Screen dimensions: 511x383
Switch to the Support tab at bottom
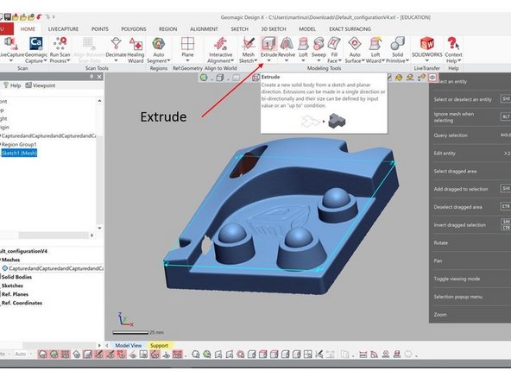tap(159, 346)
